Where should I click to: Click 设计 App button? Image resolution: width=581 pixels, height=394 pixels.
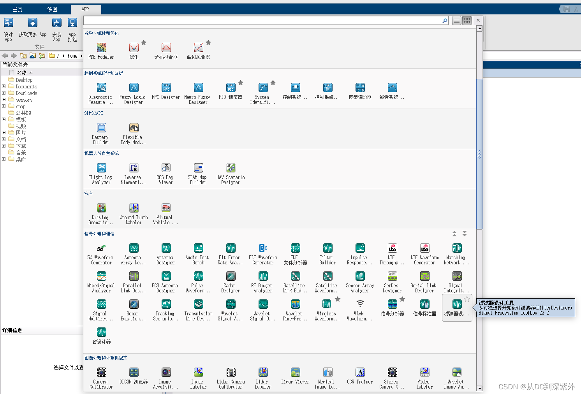[8, 30]
